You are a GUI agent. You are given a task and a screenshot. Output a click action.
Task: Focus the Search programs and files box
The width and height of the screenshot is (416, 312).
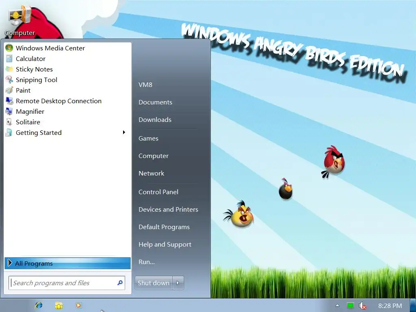click(67, 283)
